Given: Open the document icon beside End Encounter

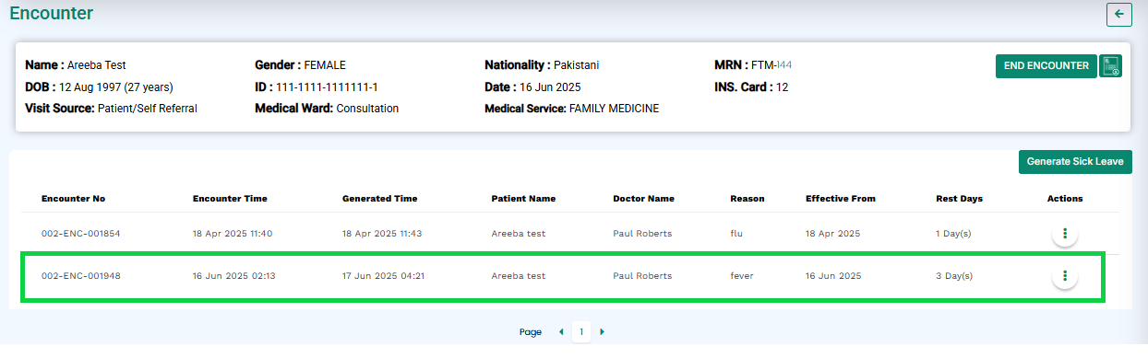Looking at the screenshot, I should [1111, 66].
